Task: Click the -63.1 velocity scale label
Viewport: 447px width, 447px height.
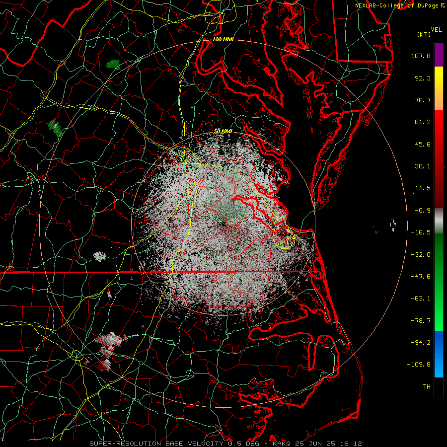Action: pos(421,298)
